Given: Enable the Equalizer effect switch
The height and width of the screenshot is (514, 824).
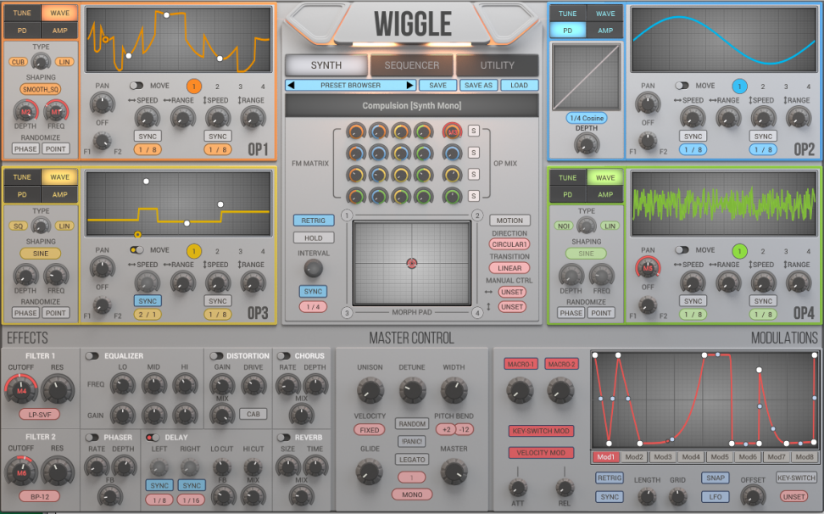Looking at the screenshot, I should pyautogui.click(x=92, y=356).
